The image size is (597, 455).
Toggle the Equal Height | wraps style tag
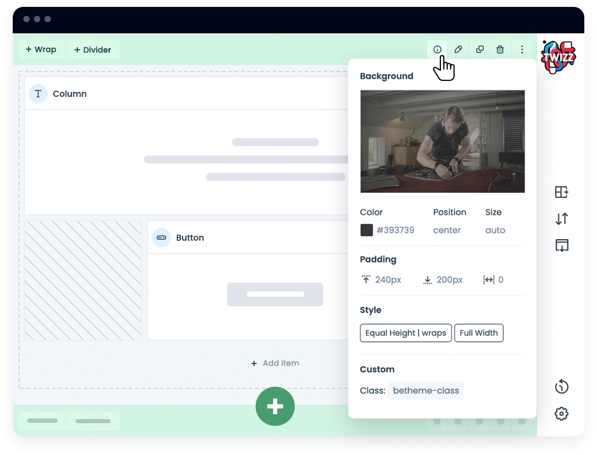(405, 333)
